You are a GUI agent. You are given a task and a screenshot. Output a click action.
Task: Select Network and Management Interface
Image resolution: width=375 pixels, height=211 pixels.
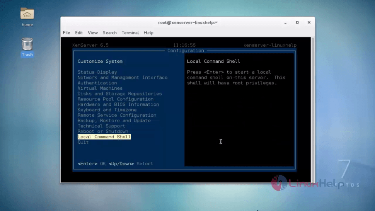click(x=122, y=77)
